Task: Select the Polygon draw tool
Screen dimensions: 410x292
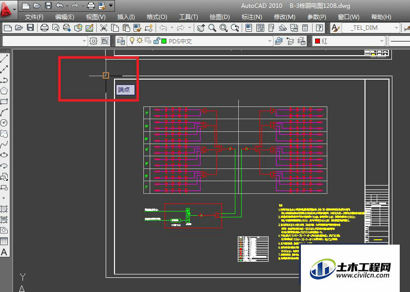Action: [4, 90]
